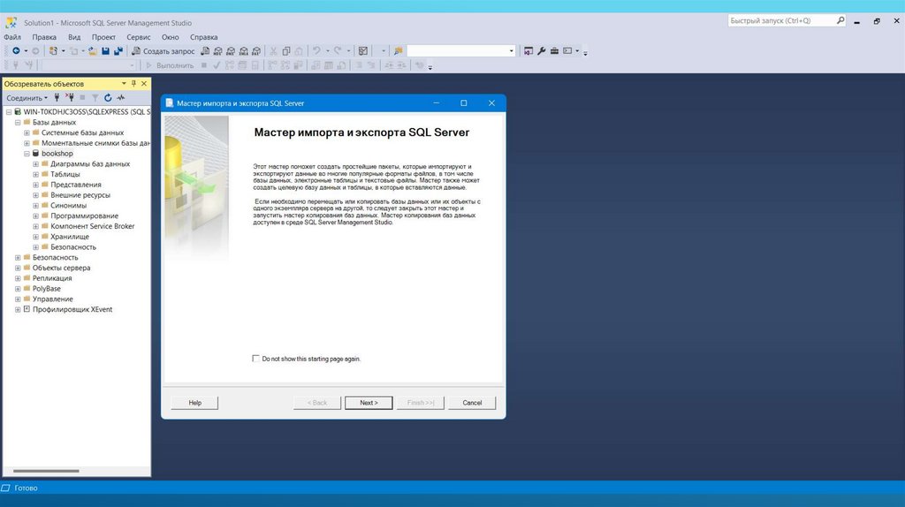Image resolution: width=905 pixels, height=507 pixels.
Task: Click the Analysis Services DAX query icon
Action: pos(256,50)
